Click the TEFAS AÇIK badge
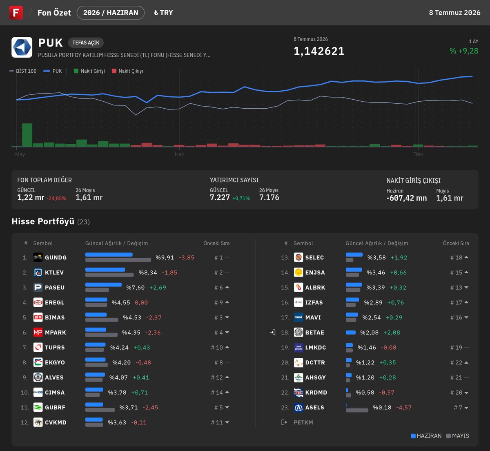 (86, 42)
